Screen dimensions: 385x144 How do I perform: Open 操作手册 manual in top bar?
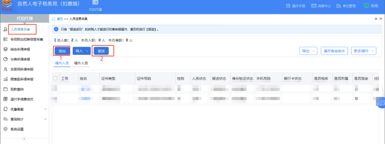click(x=296, y=6)
